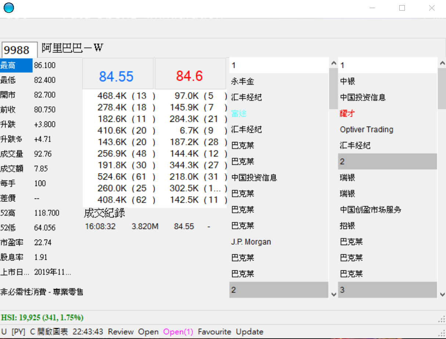Viewport: 446px width, 339px height.
Task: Click the [PY] status bar item
Action: click(x=18, y=332)
